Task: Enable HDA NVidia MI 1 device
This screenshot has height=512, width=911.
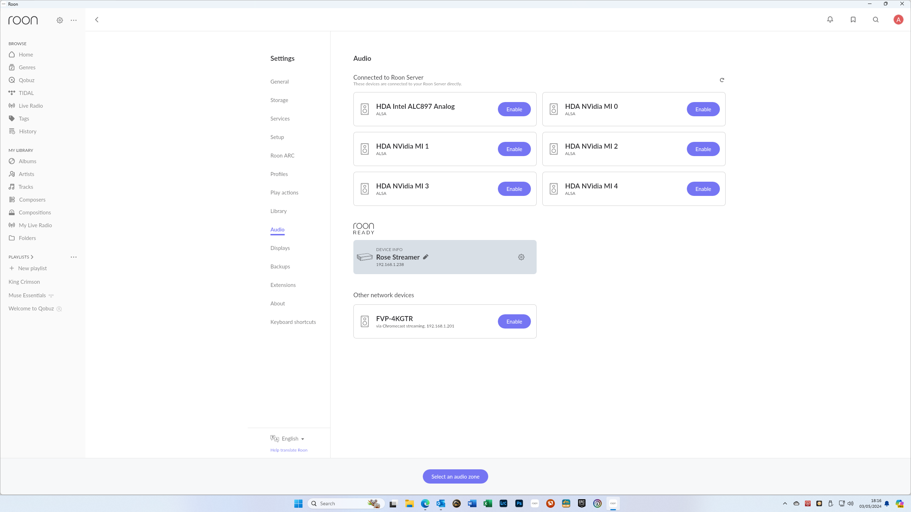Action: pyautogui.click(x=514, y=149)
